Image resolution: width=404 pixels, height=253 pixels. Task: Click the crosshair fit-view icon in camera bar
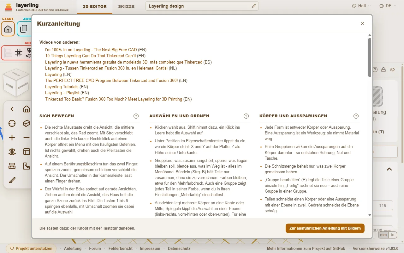[12, 123]
